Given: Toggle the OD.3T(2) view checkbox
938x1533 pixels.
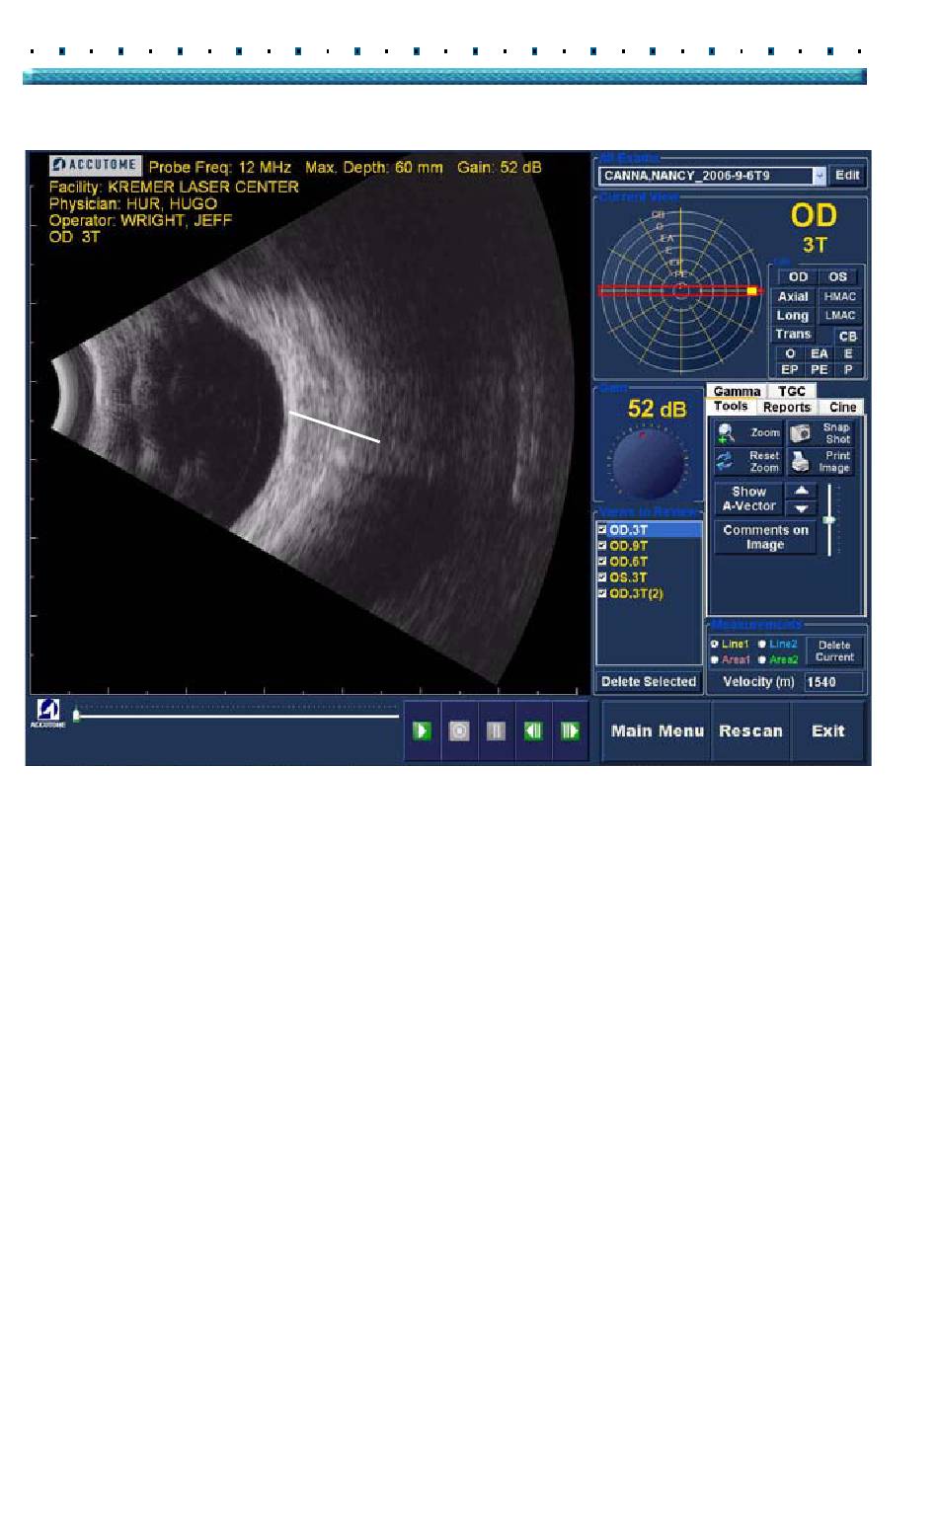Looking at the screenshot, I should coord(602,593).
